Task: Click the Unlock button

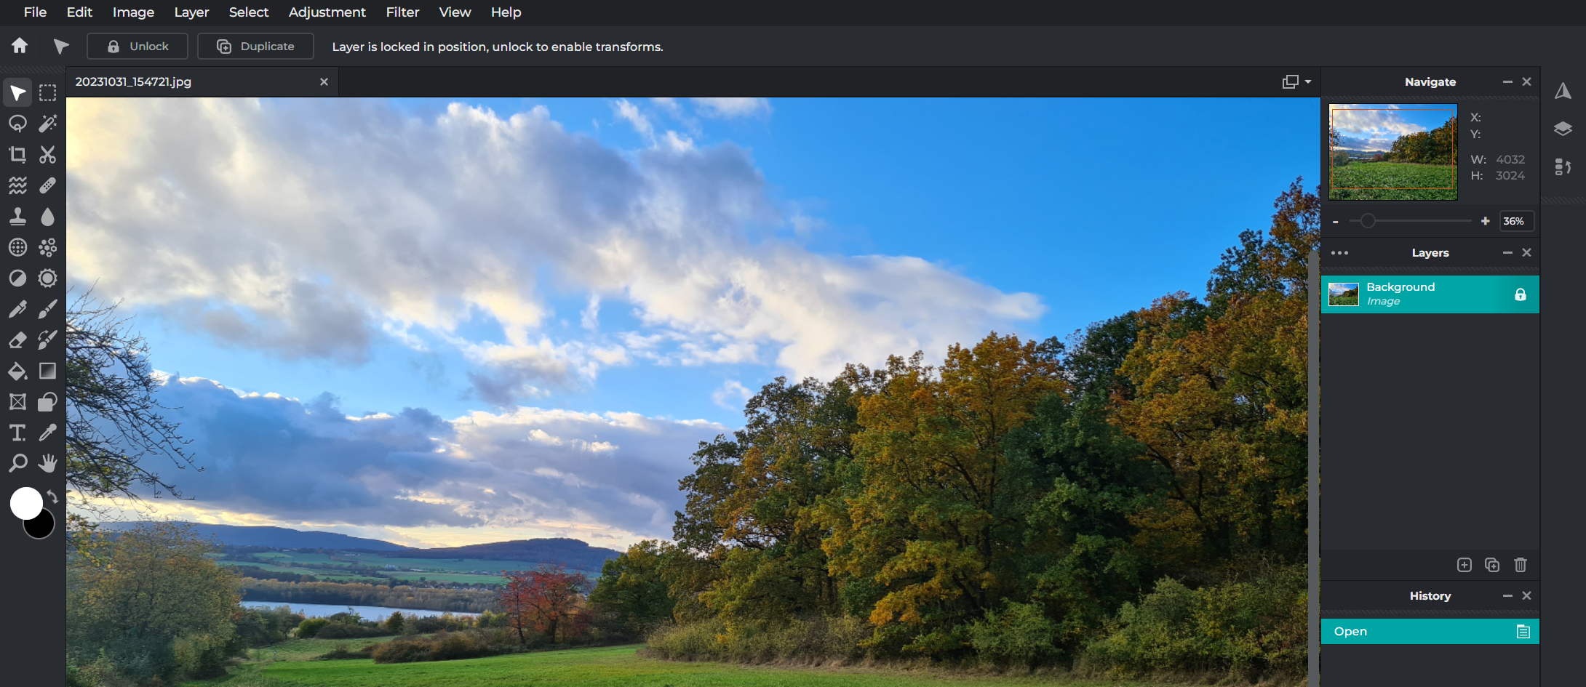Action: point(138,47)
